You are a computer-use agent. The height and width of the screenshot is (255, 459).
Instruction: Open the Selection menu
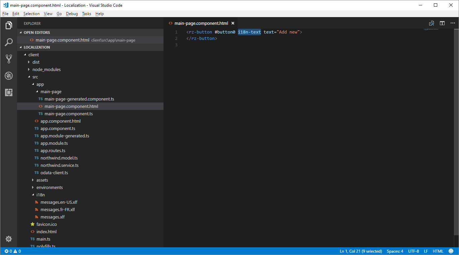tap(31, 14)
